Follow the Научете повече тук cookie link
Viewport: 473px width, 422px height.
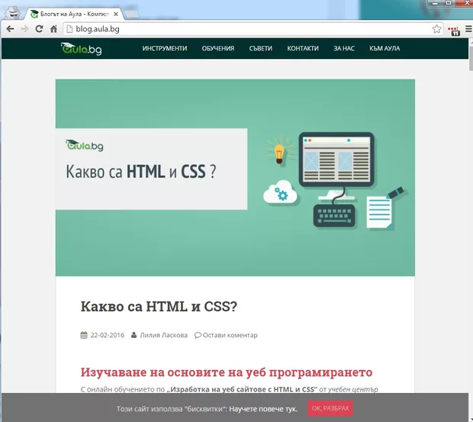(263, 409)
